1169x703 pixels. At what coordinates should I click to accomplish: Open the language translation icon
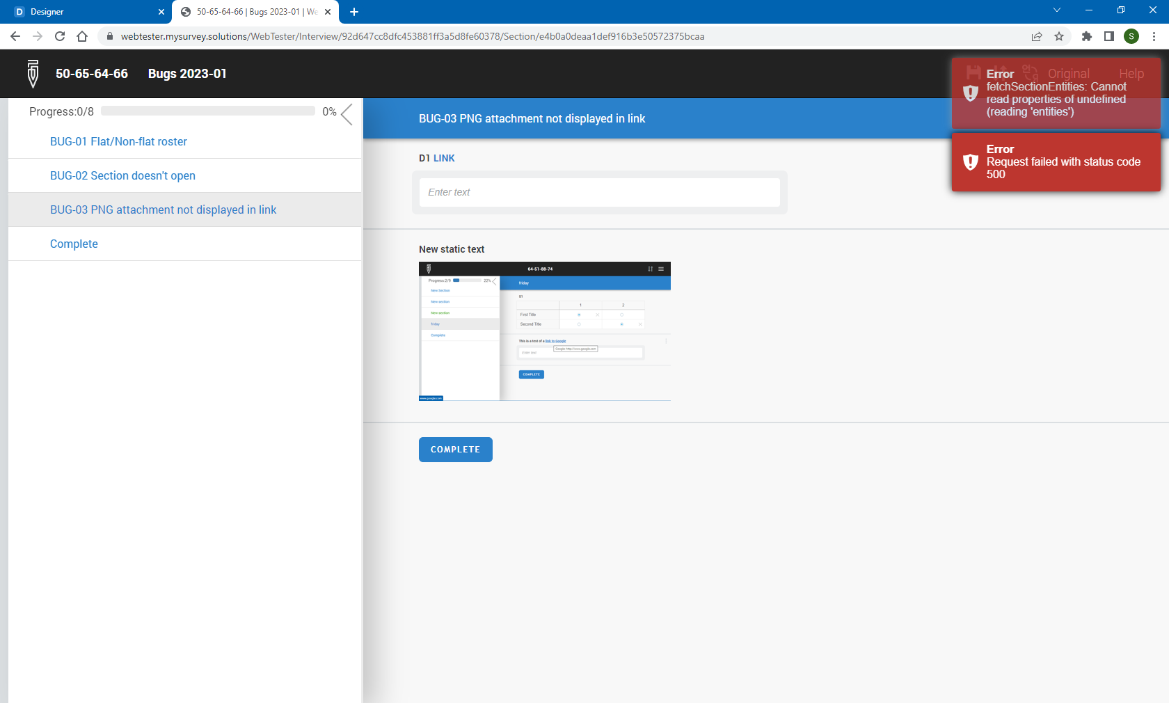pyautogui.click(x=1030, y=72)
